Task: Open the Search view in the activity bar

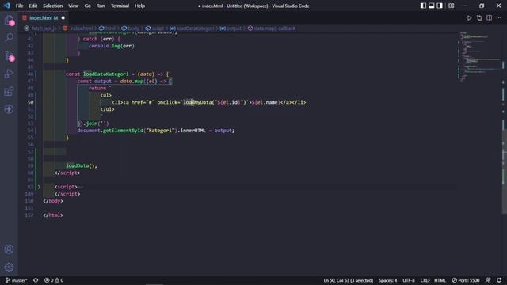Action: (x=9, y=37)
